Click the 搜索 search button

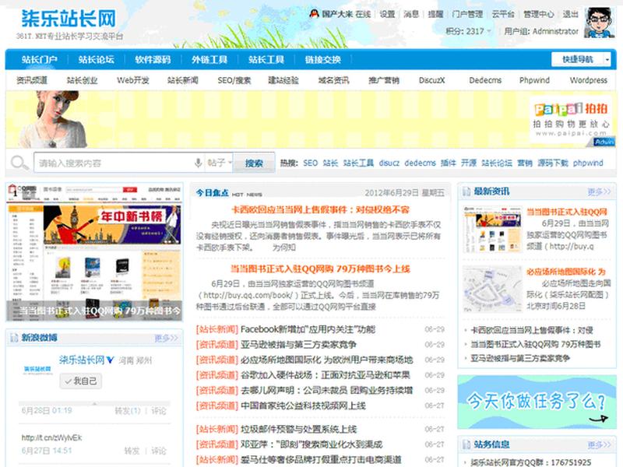(254, 163)
